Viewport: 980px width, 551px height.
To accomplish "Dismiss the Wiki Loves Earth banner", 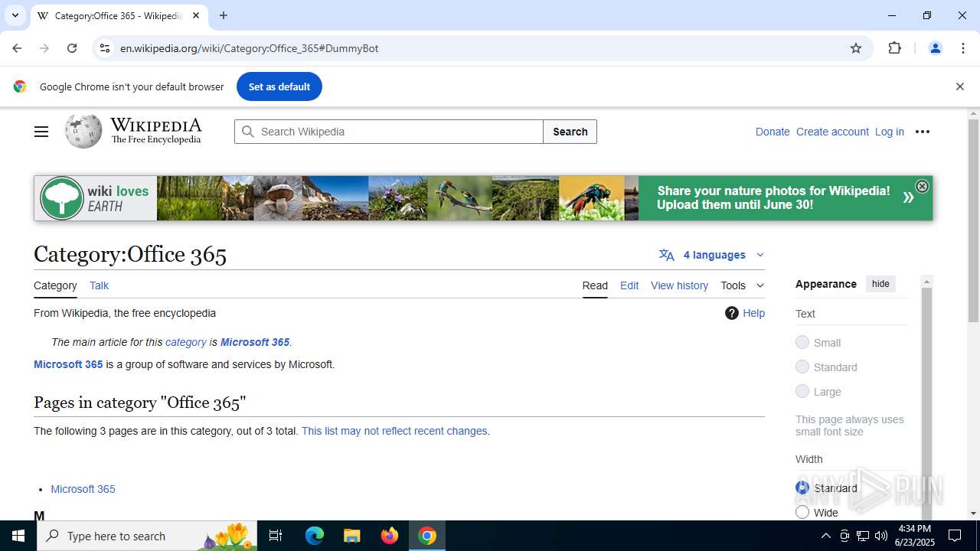I will (x=922, y=186).
